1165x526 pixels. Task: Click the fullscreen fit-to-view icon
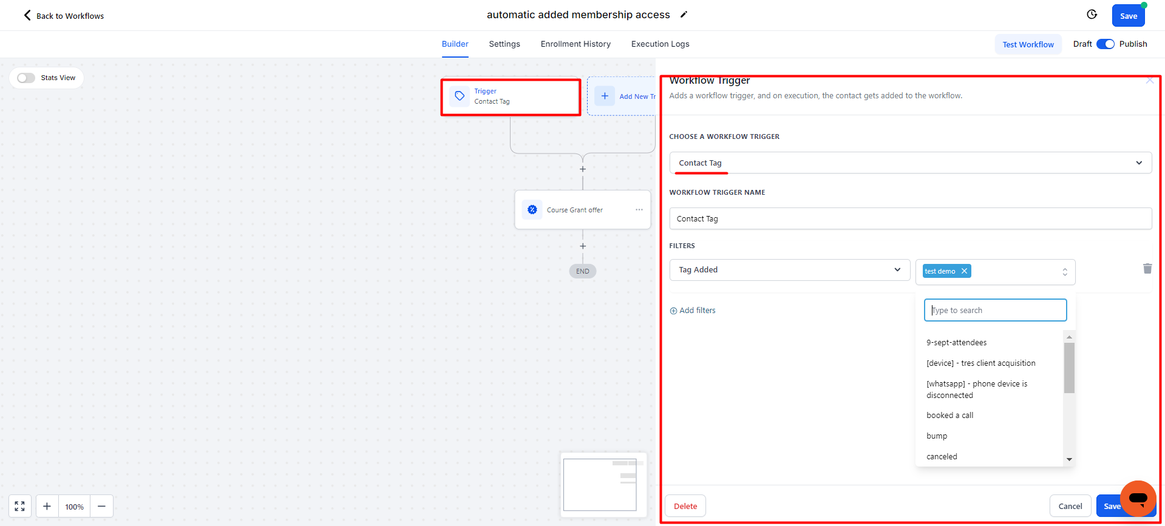19,506
